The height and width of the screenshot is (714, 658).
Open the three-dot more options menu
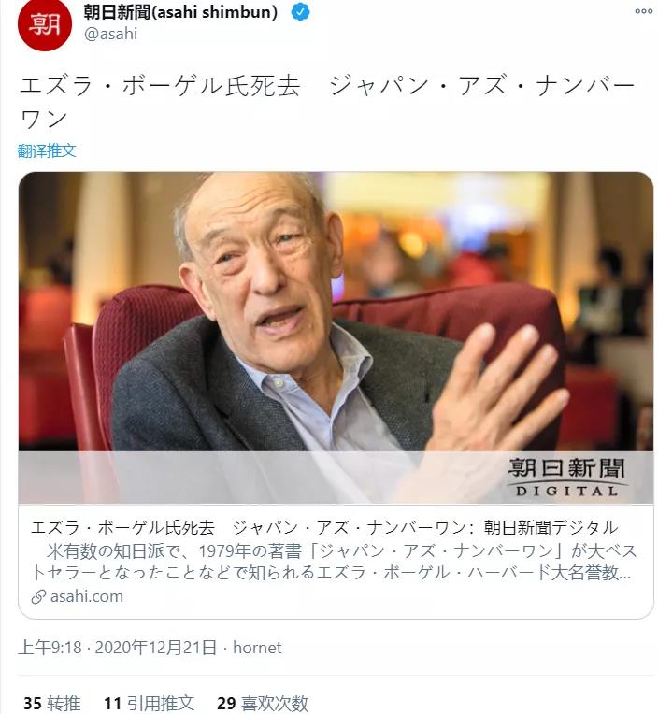[644, 11]
